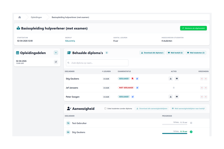Download Peter Soogen's diploma
This screenshot has height=149, width=224.
[171, 97]
